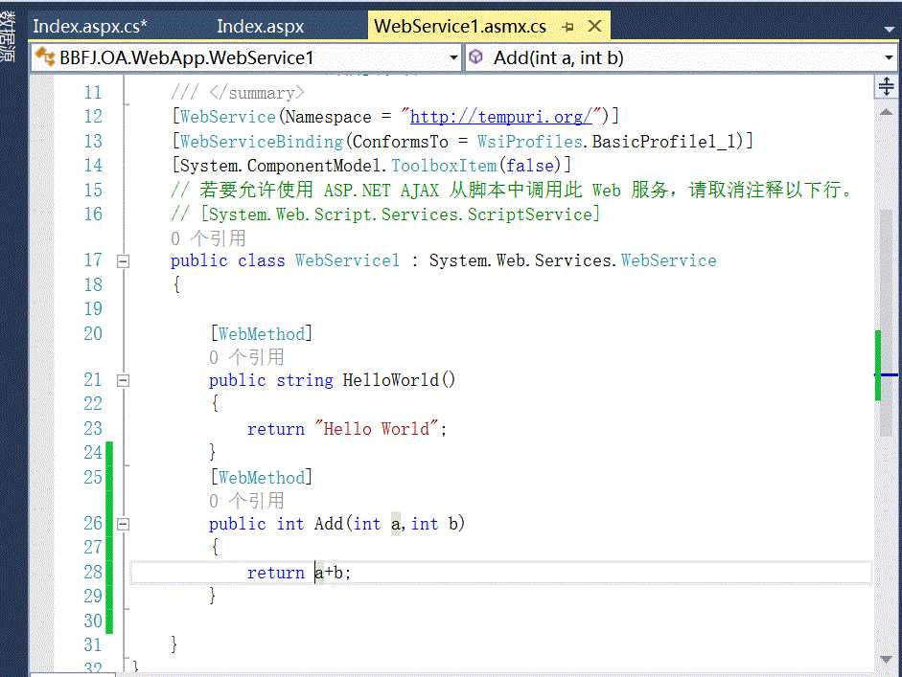Click the ToolboxItem attribute text

click(444, 166)
